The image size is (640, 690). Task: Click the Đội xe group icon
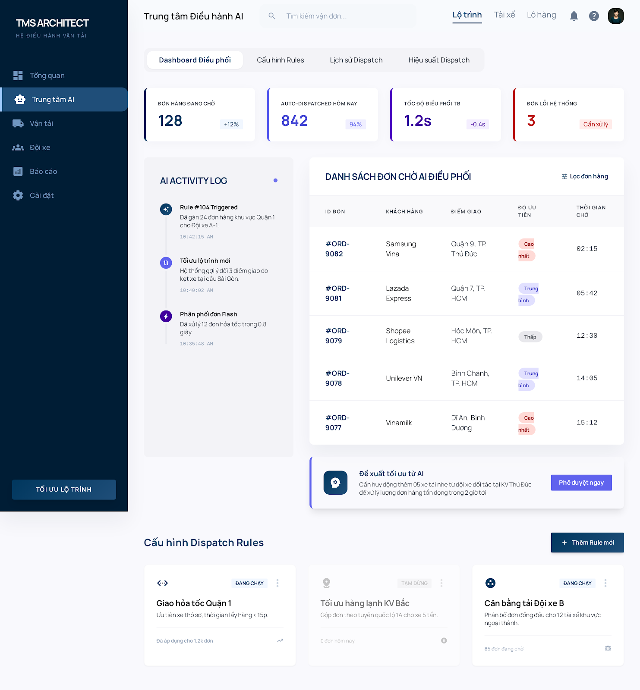tap(18, 147)
